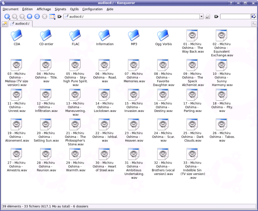258x211 pixels.
Task: Click the Stop loading icon
Action: 44,16
